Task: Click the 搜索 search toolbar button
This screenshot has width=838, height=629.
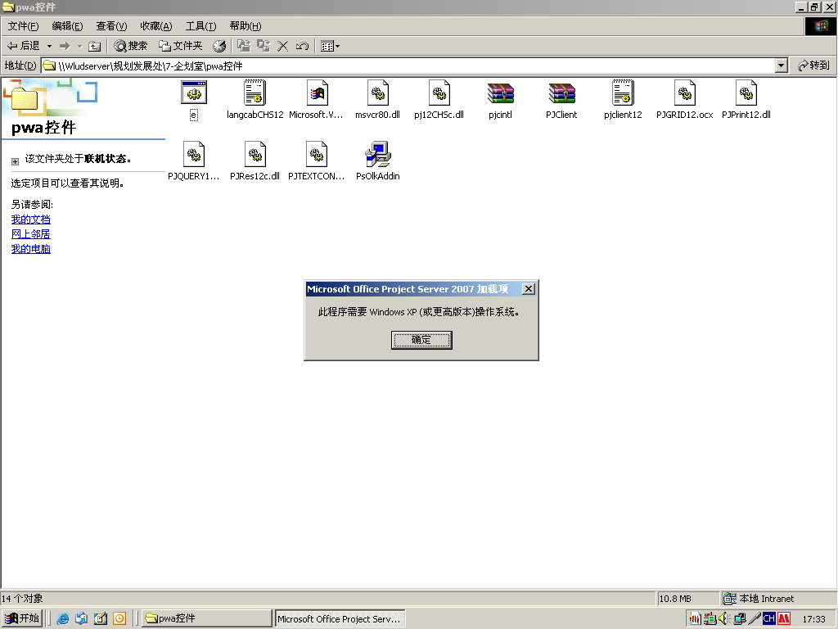Action: coord(131,46)
